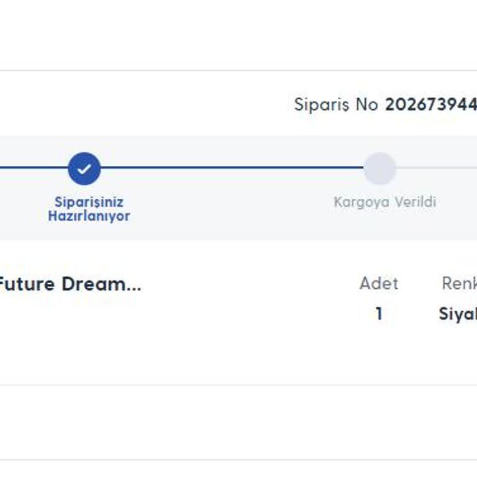This screenshot has width=477, height=477.
Task: Click the gray progress line after Kargoya Verildi
Action: pos(437,168)
